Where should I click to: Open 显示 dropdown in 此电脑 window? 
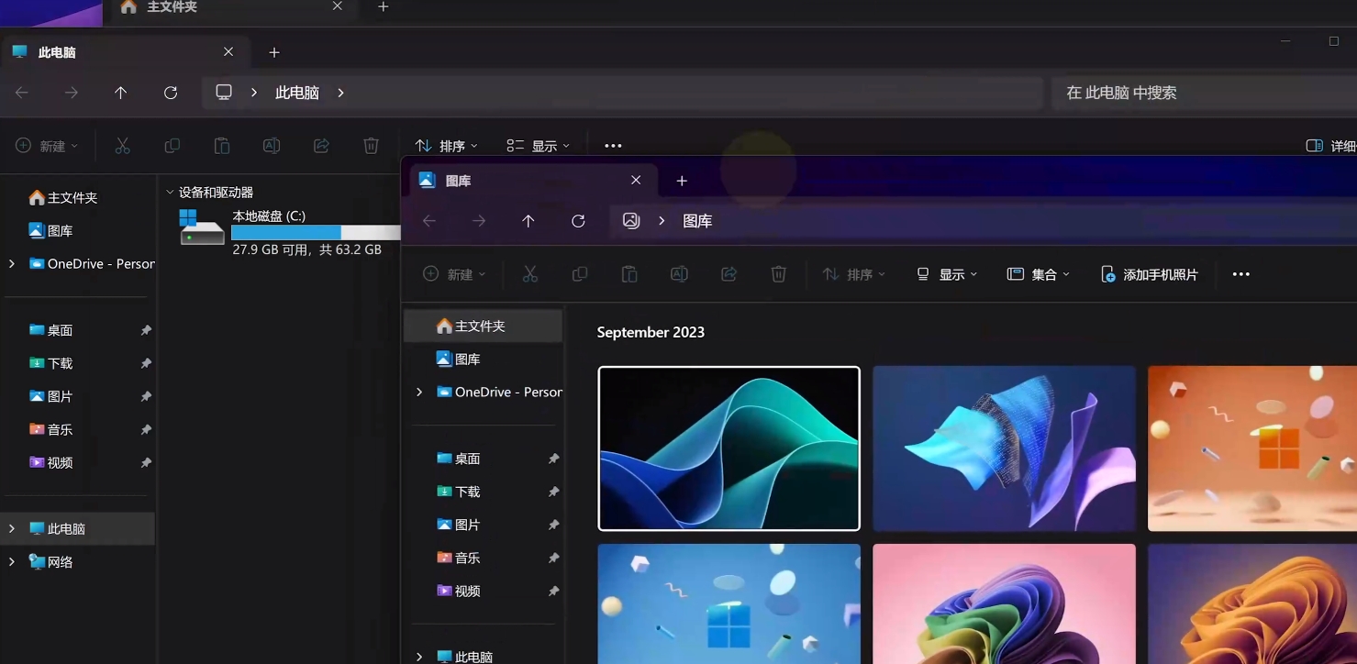pyautogui.click(x=539, y=146)
